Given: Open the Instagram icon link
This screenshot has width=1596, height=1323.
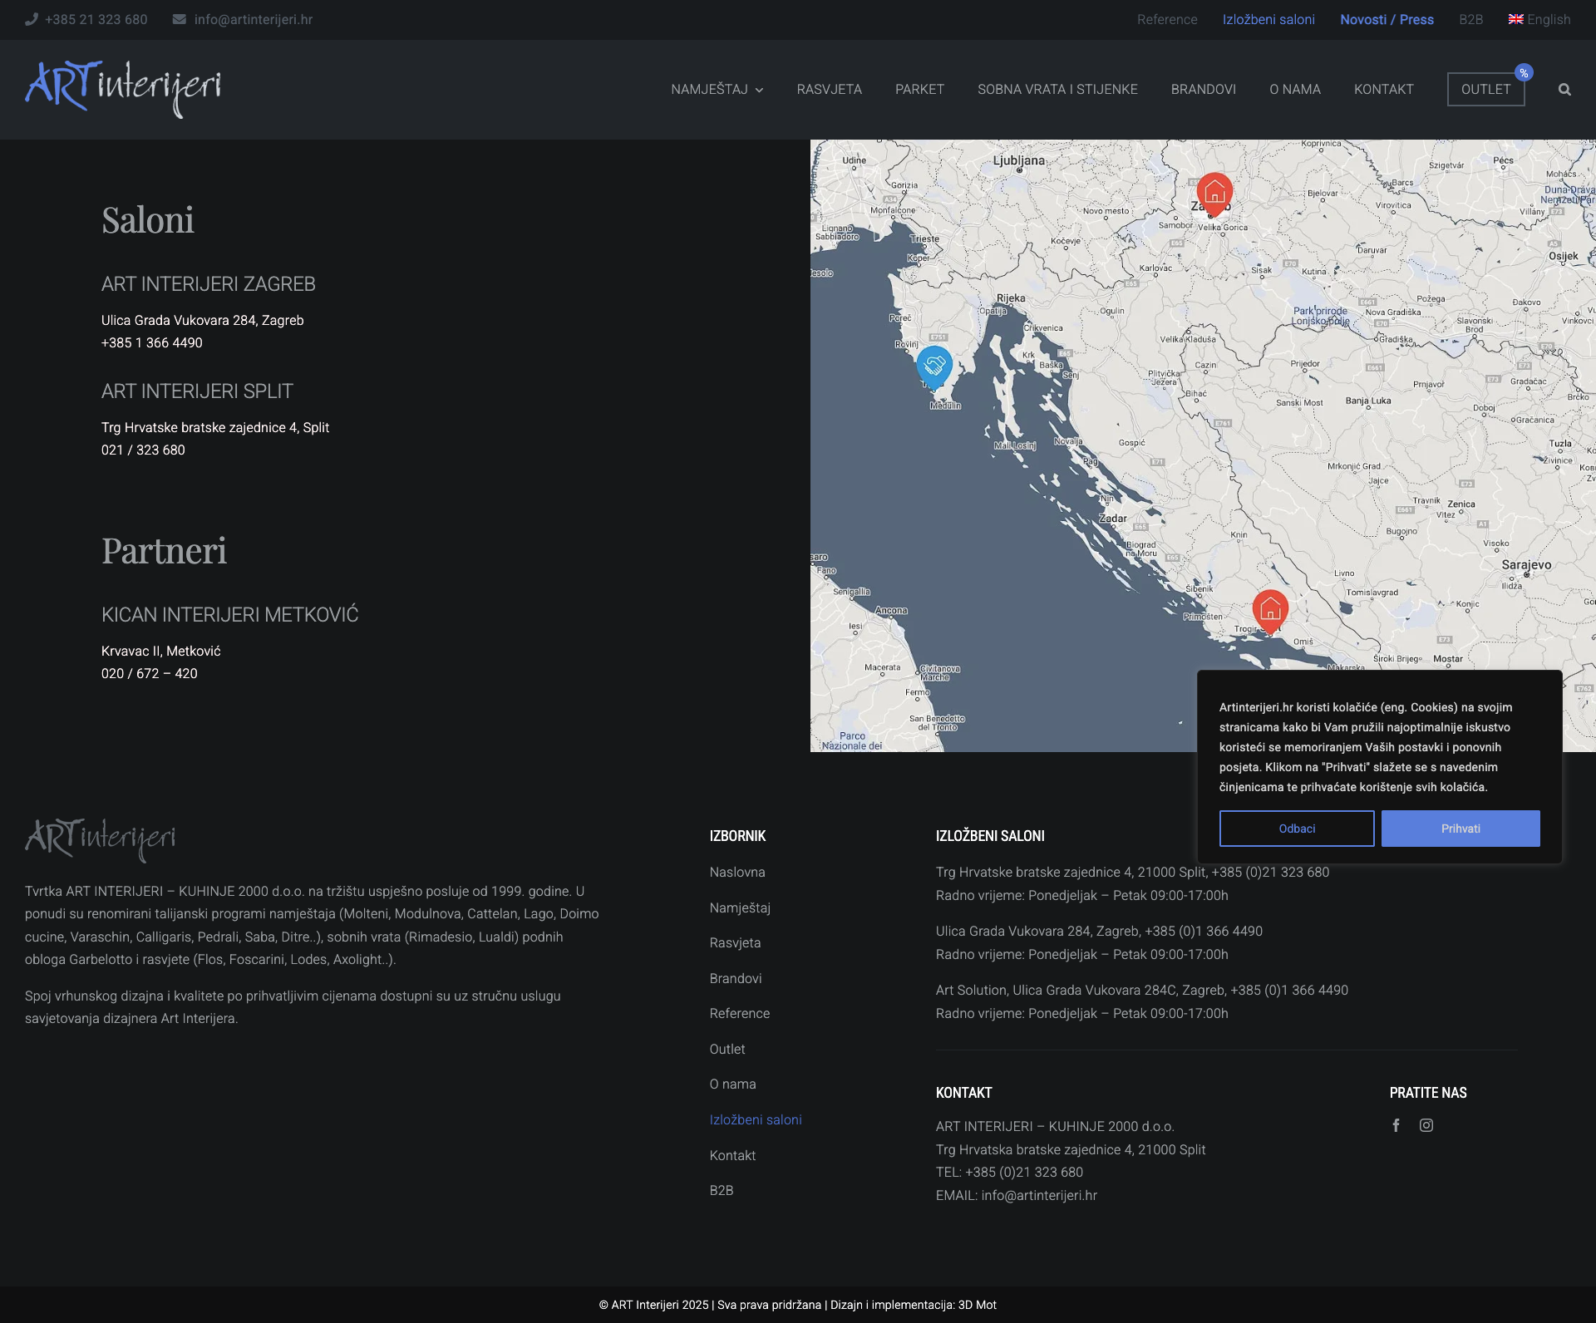Looking at the screenshot, I should (1426, 1125).
